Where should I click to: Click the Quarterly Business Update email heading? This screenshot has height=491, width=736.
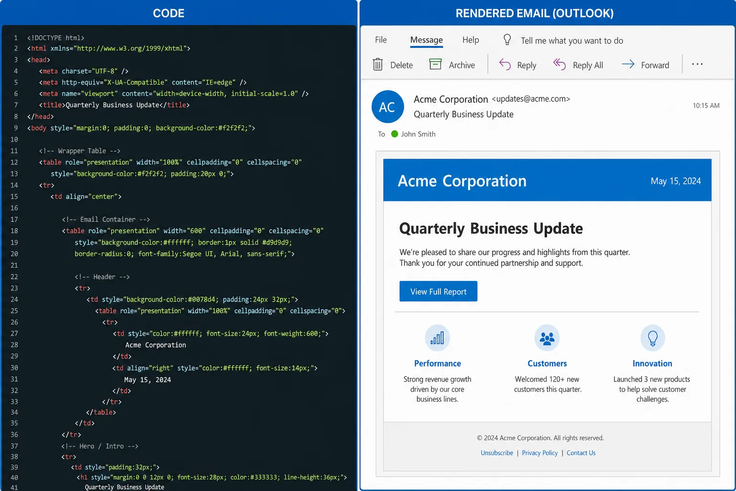click(x=491, y=229)
